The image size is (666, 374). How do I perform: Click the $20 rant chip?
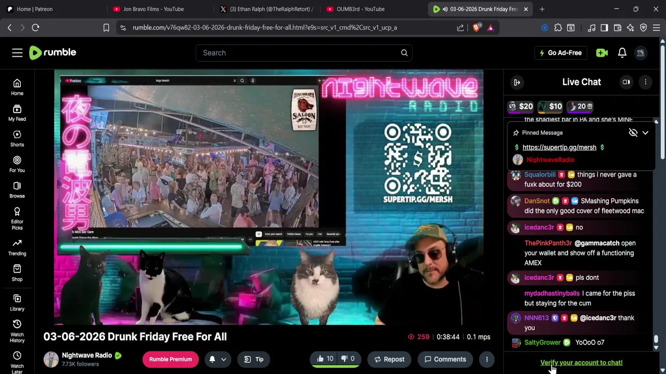click(521, 106)
